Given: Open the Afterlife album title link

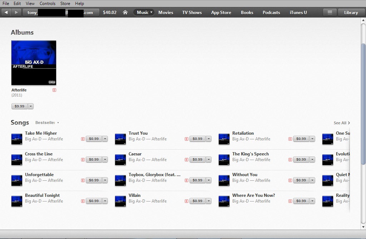Looking at the screenshot, I should point(19,90).
